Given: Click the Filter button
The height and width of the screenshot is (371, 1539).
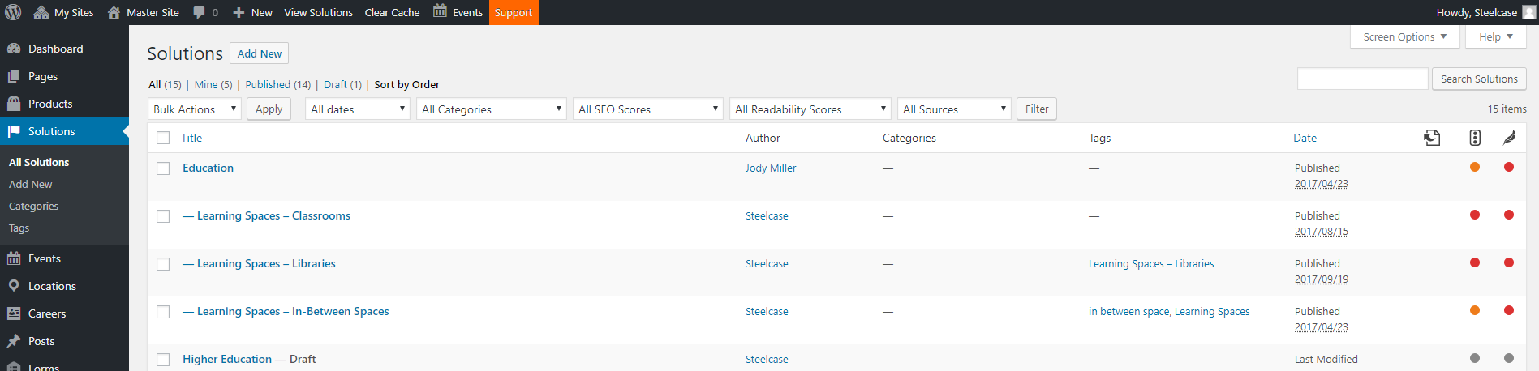Looking at the screenshot, I should [x=1037, y=109].
